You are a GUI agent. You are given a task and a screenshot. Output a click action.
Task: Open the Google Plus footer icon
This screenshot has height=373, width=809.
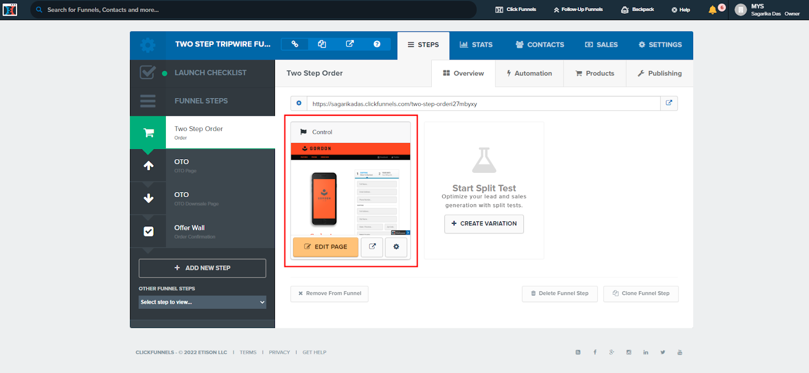pyautogui.click(x=612, y=352)
